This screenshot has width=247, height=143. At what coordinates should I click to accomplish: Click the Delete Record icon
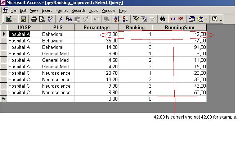click(181, 19)
